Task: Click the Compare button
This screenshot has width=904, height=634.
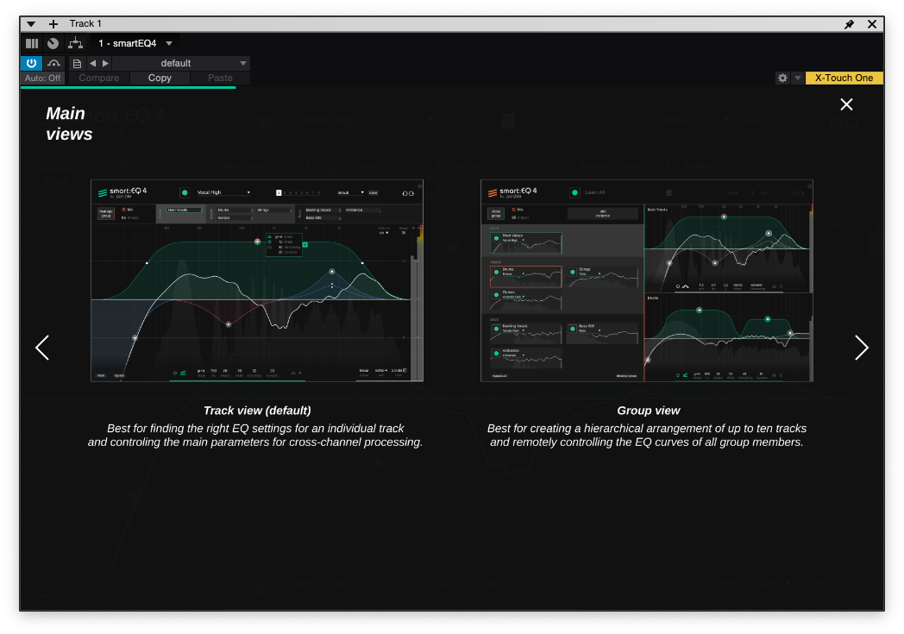Action: 99,78
